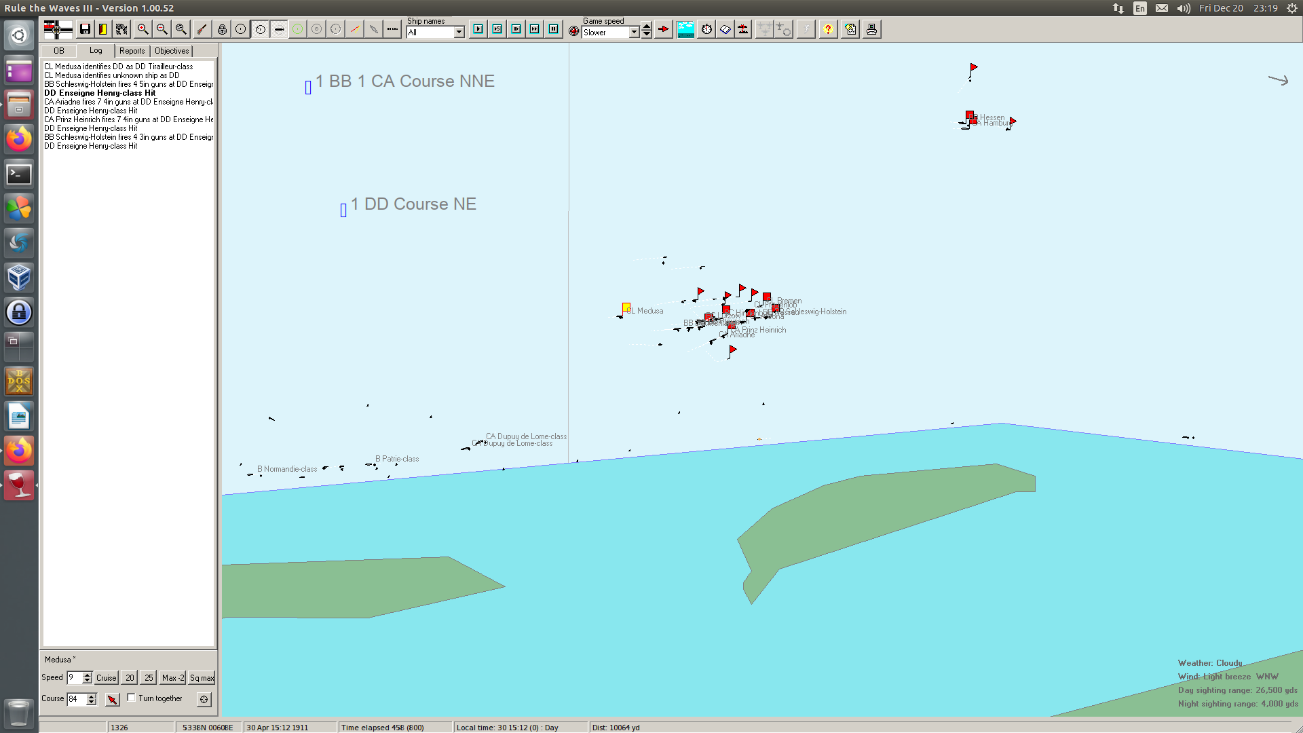The image size is (1303, 733).
Task: Click the step-play button with bar
Action: (x=516, y=29)
